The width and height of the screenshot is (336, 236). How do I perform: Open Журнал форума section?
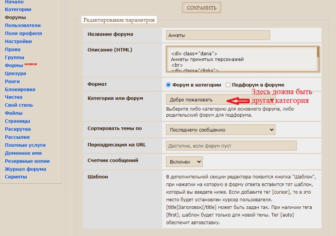tap(25, 169)
